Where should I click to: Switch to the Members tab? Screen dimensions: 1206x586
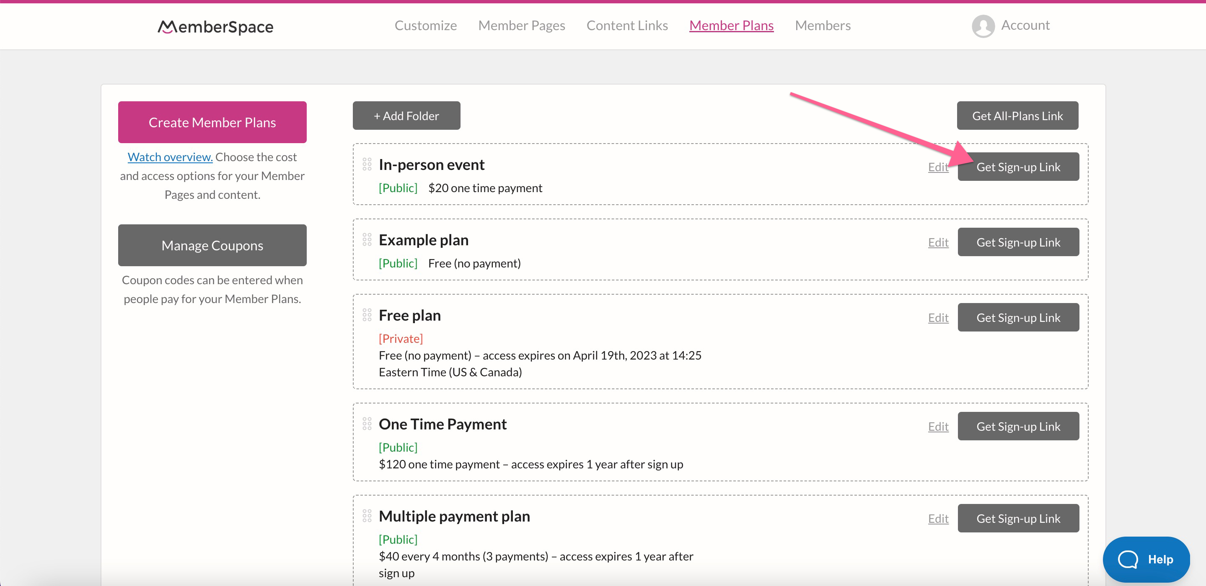pos(823,25)
